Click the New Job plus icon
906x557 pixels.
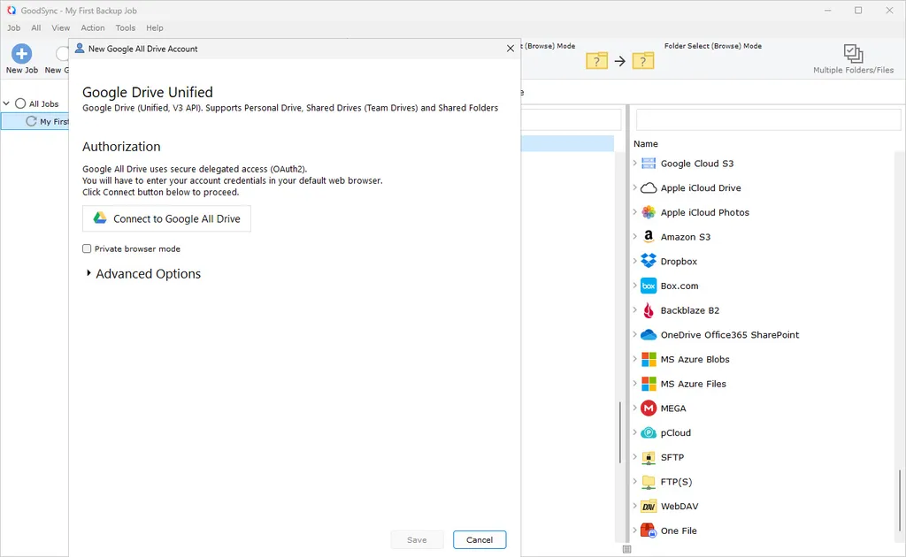(21, 54)
